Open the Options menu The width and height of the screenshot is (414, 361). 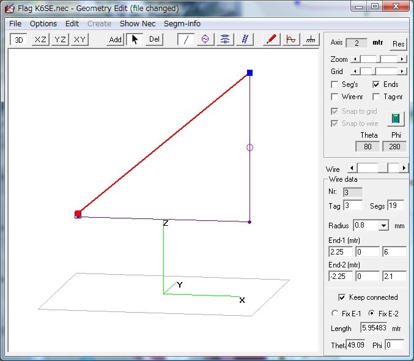click(43, 24)
